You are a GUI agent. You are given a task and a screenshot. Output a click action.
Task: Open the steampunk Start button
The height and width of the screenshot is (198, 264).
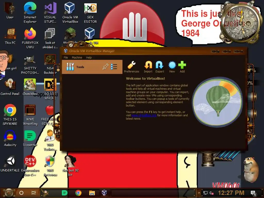pos(9,193)
